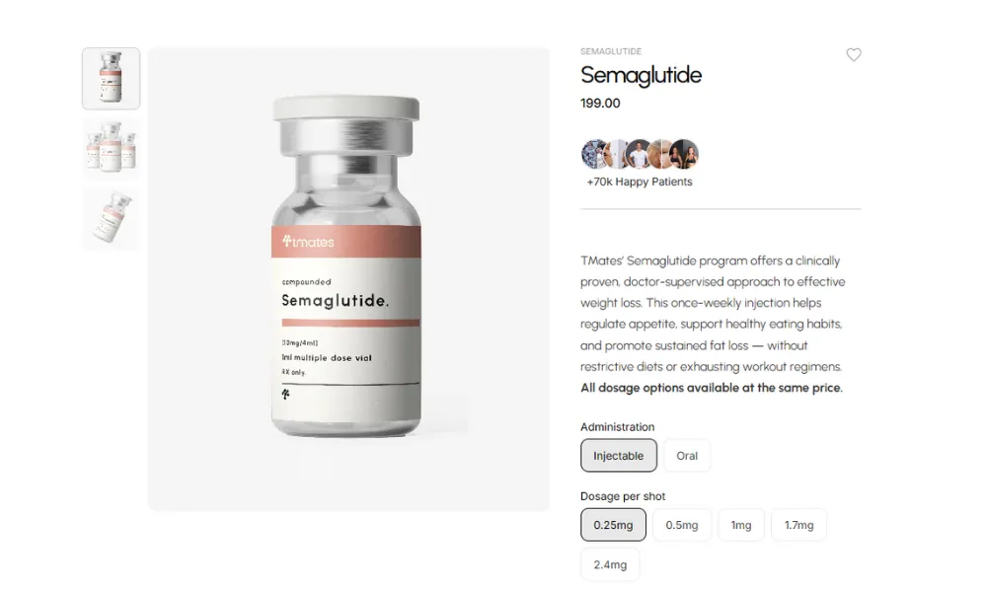Viewport: 987px width, 592px height.
Task: View the three vials thumbnail image
Action: [x=111, y=148]
